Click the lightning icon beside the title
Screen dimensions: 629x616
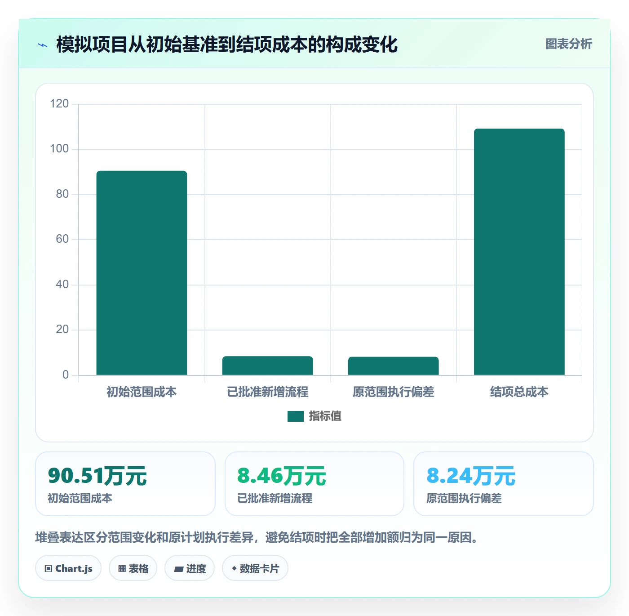(43, 45)
